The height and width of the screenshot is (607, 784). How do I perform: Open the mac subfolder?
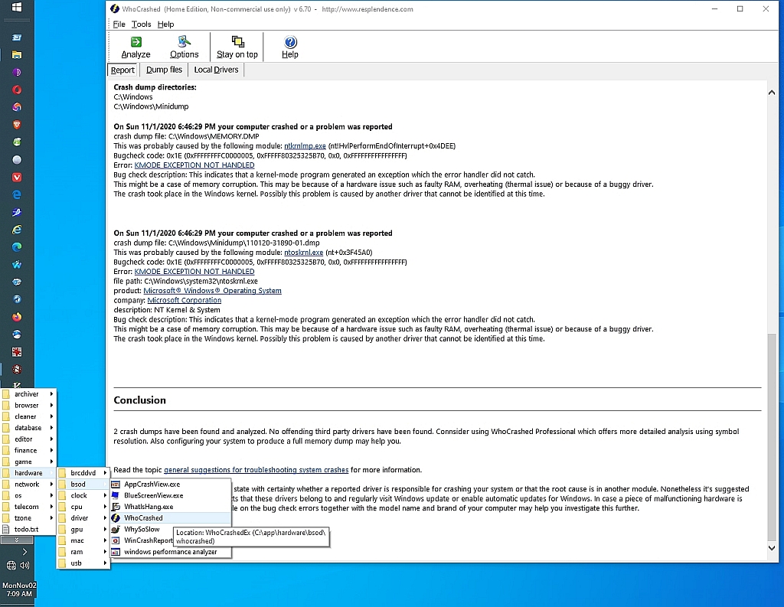pyautogui.click(x=83, y=540)
